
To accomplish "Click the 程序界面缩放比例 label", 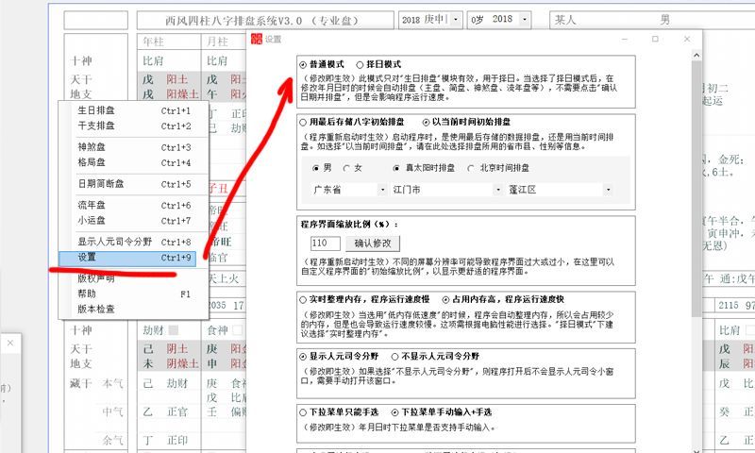I will pos(349,225).
